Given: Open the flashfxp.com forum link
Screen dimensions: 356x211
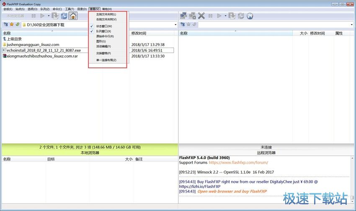Looking at the screenshot, I should [x=238, y=162].
